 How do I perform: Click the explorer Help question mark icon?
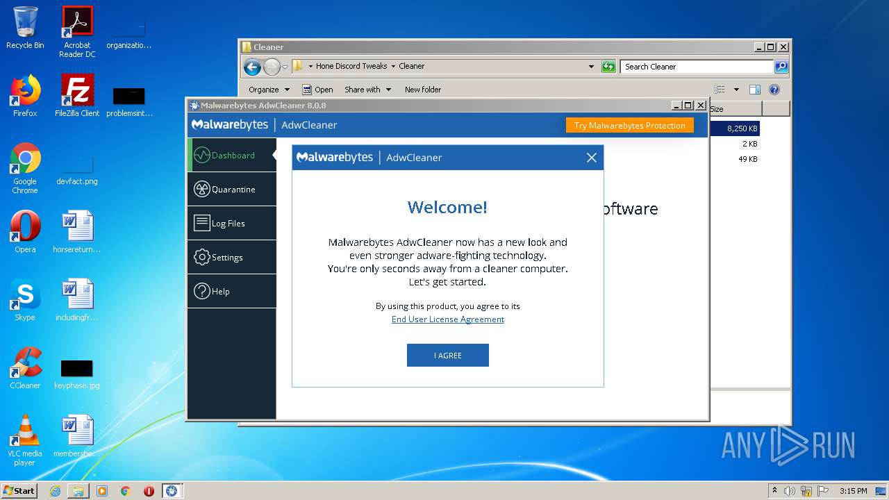[774, 90]
